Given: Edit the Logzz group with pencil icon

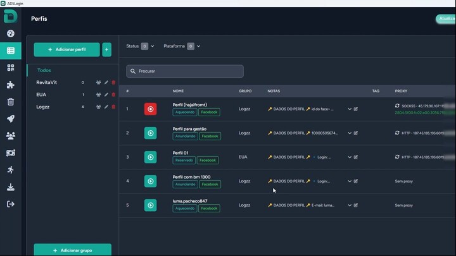Looking at the screenshot, I should 106,107.
